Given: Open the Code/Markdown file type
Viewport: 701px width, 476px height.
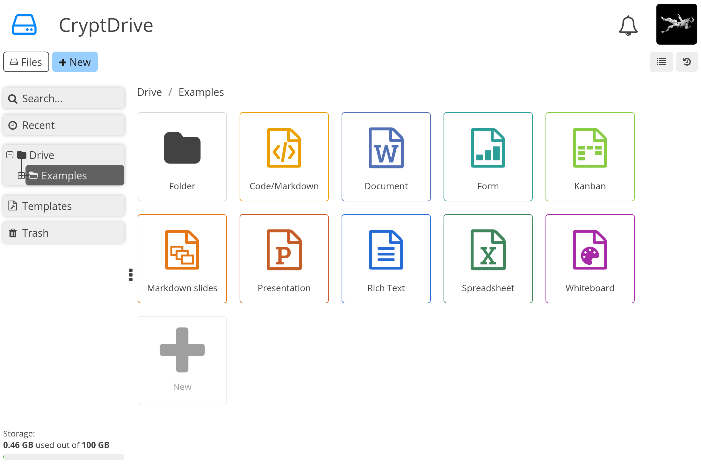Looking at the screenshot, I should click(x=284, y=156).
